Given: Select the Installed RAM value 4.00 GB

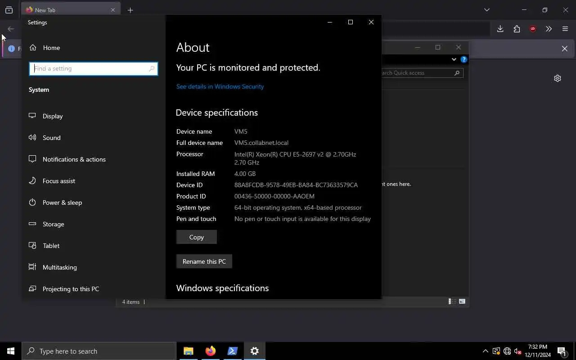Looking at the screenshot, I should click(x=245, y=174).
